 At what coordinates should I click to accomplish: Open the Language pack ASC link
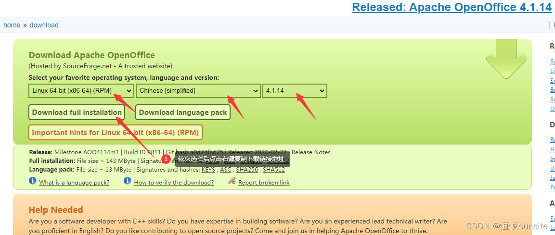coord(225,170)
